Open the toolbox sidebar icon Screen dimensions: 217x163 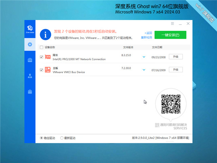30,60
